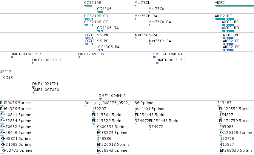This screenshot has height=155, width=254.
Task: Select the Met75Ca-PA protein label
Action: click(160, 41)
